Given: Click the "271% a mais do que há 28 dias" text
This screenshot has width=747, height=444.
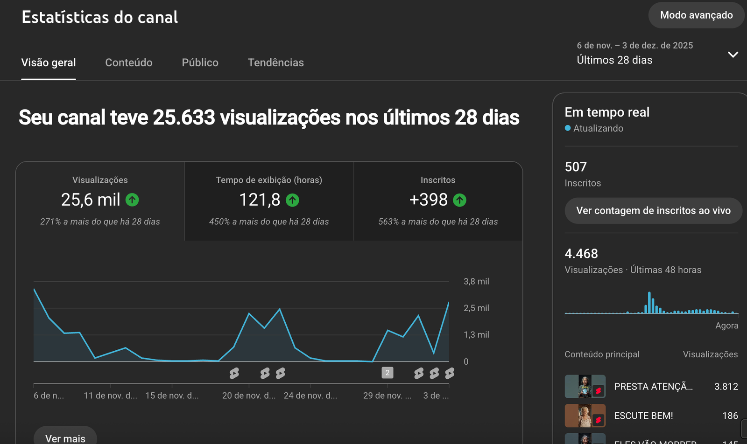Looking at the screenshot, I should click(100, 222).
